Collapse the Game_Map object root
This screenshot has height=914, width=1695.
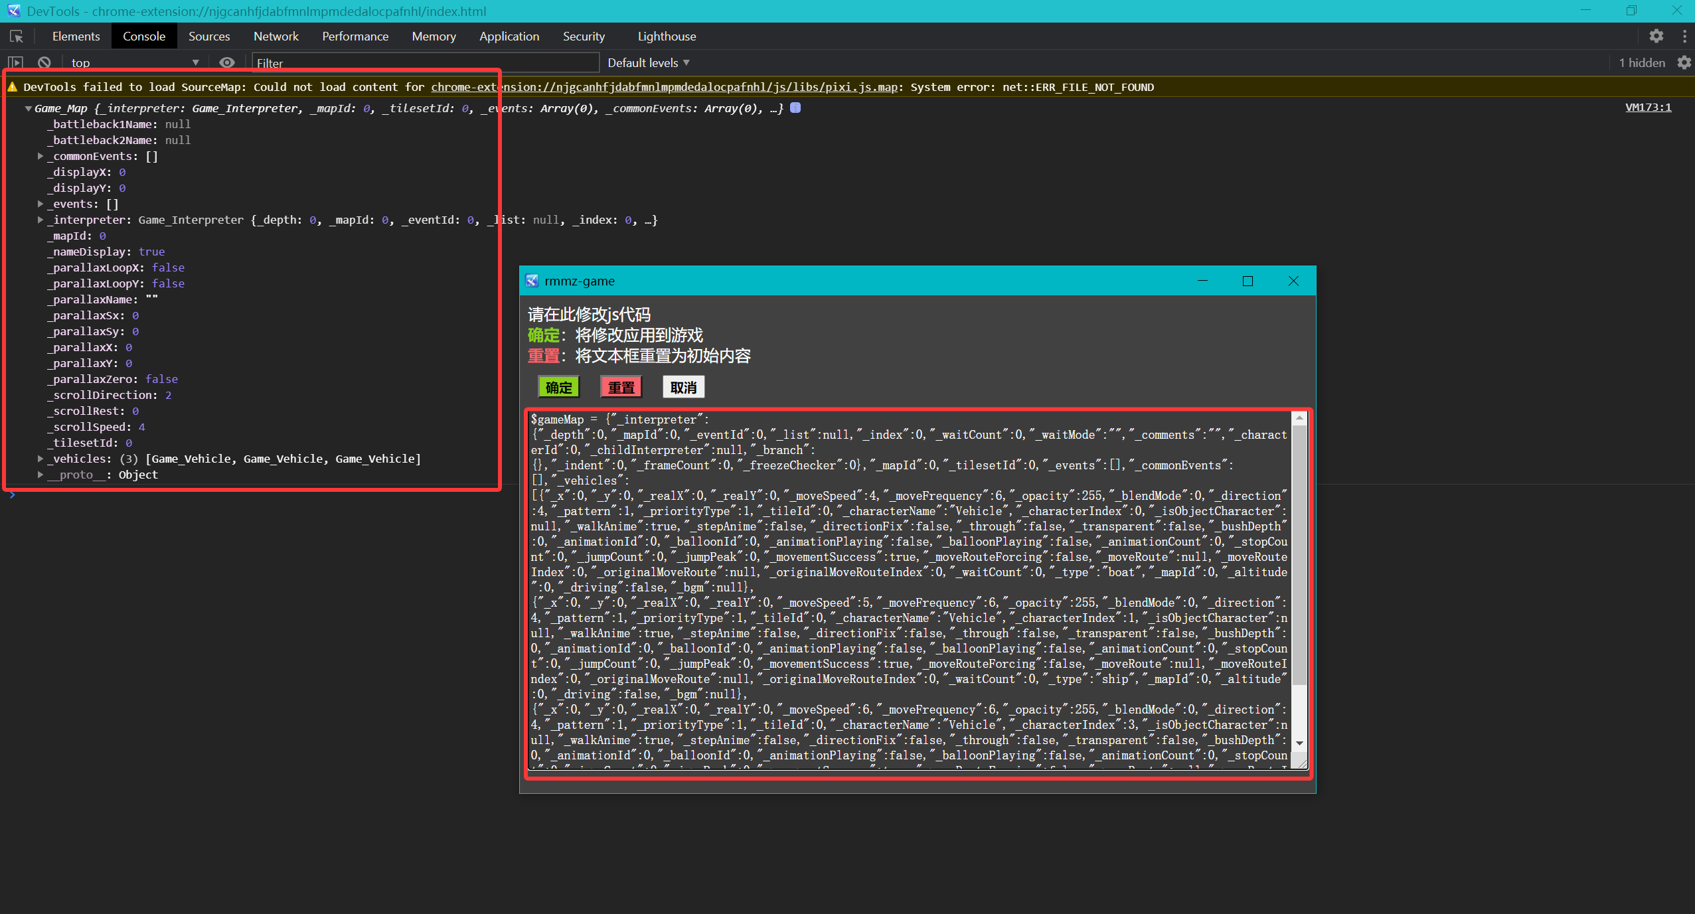click(x=29, y=108)
